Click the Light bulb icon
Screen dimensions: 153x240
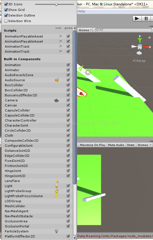[x=57, y=186]
